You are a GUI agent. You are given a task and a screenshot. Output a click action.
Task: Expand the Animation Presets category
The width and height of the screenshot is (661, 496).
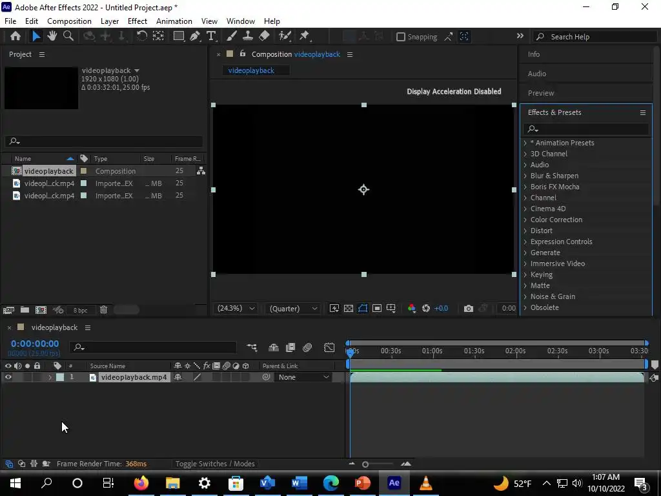(x=525, y=143)
